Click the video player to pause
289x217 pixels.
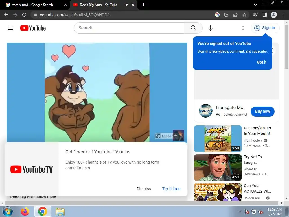coord(97,92)
